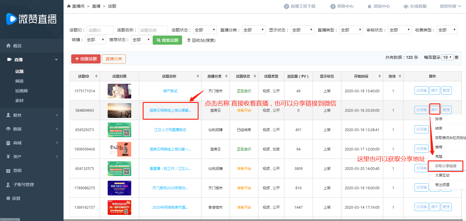Click 直播工具下载 question icon
This screenshot has height=221, width=466.
coord(286,6)
